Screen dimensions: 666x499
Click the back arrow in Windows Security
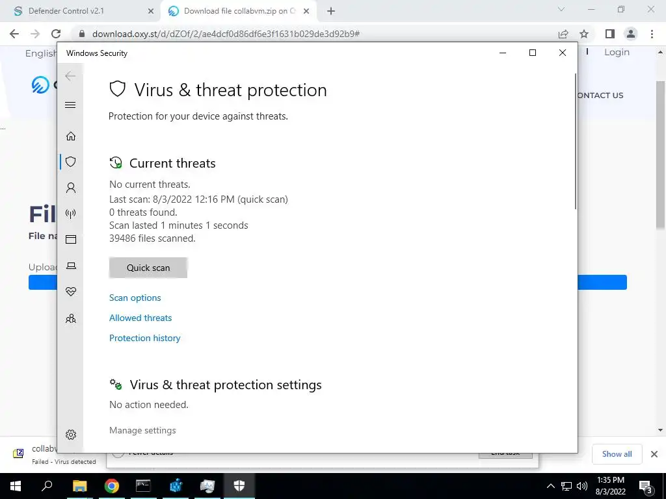(70, 76)
